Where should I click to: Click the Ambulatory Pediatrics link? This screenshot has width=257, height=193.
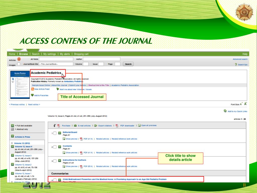pos(73,81)
